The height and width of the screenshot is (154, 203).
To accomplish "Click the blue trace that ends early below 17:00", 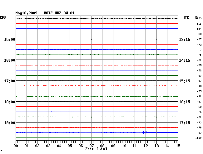I will [x=89, y=91].
